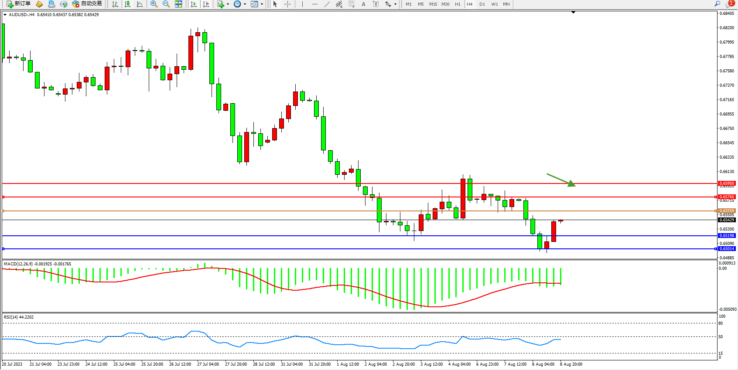Switch to the D1 timeframe
The height and width of the screenshot is (370, 738).
[482, 4]
